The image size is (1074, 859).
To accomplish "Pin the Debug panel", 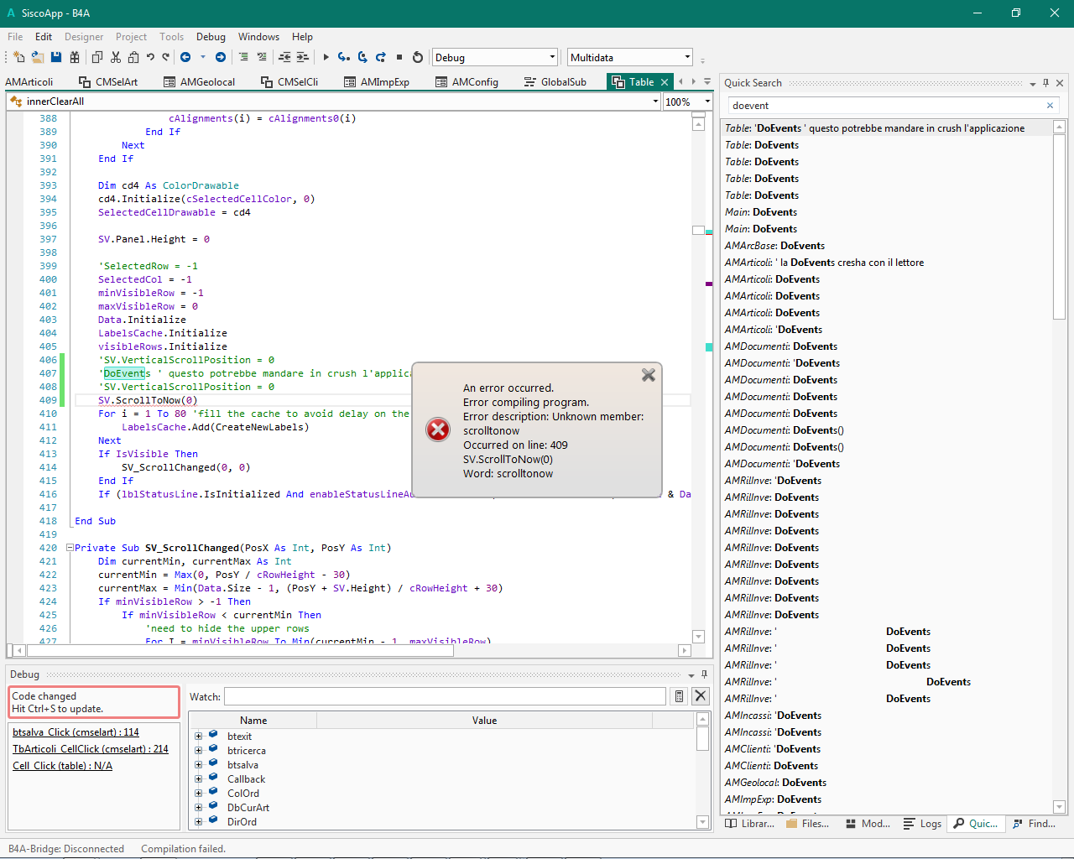I will pos(704,674).
